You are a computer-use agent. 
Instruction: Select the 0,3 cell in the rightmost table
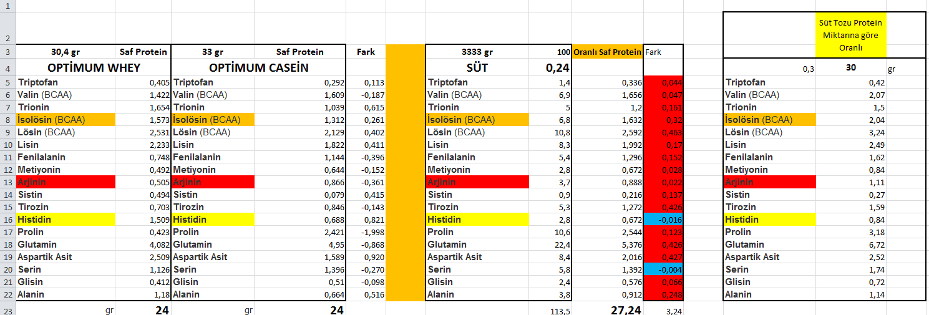tap(769, 68)
